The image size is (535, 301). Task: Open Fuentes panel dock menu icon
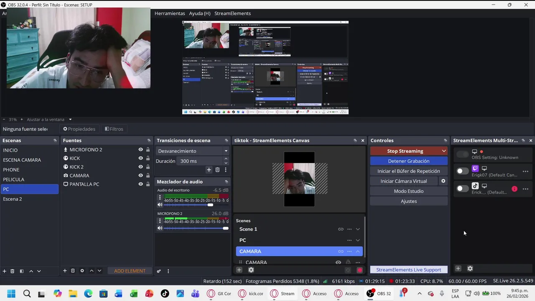[149, 140]
